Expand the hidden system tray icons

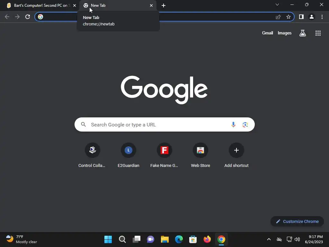tap(269, 239)
